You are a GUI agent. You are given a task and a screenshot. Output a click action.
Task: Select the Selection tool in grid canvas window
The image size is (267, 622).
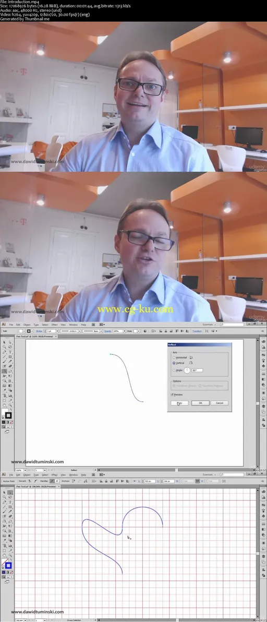coord(4,492)
